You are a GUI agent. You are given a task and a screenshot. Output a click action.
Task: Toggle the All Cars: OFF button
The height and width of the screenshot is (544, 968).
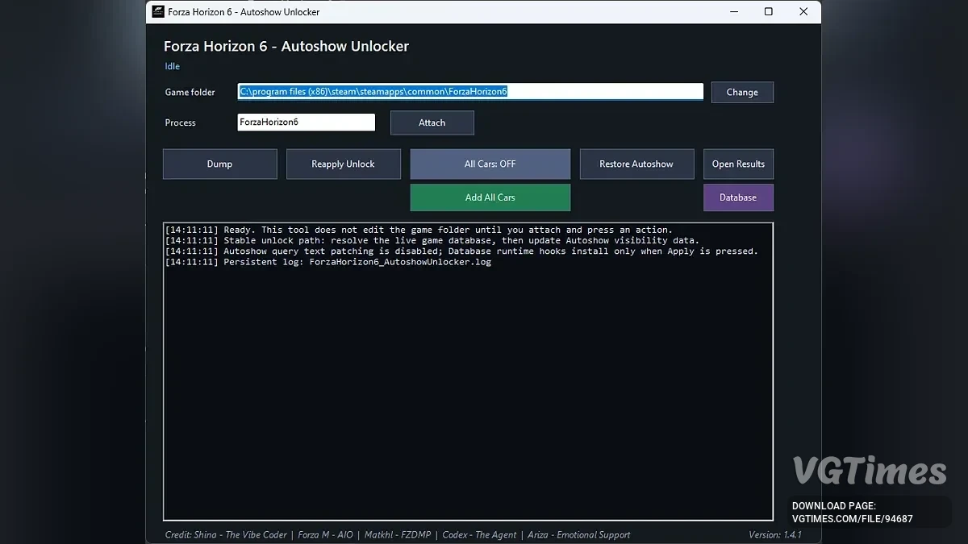pyautogui.click(x=490, y=164)
